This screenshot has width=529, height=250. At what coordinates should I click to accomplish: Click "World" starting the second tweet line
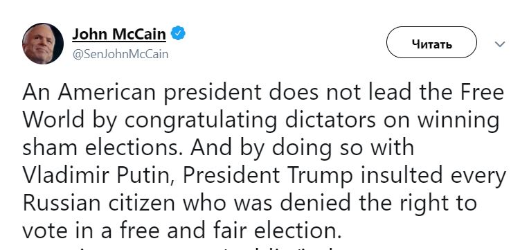pyautogui.click(x=53, y=119)
